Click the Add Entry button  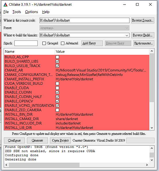pyautogui.click(x=92, y=43)
